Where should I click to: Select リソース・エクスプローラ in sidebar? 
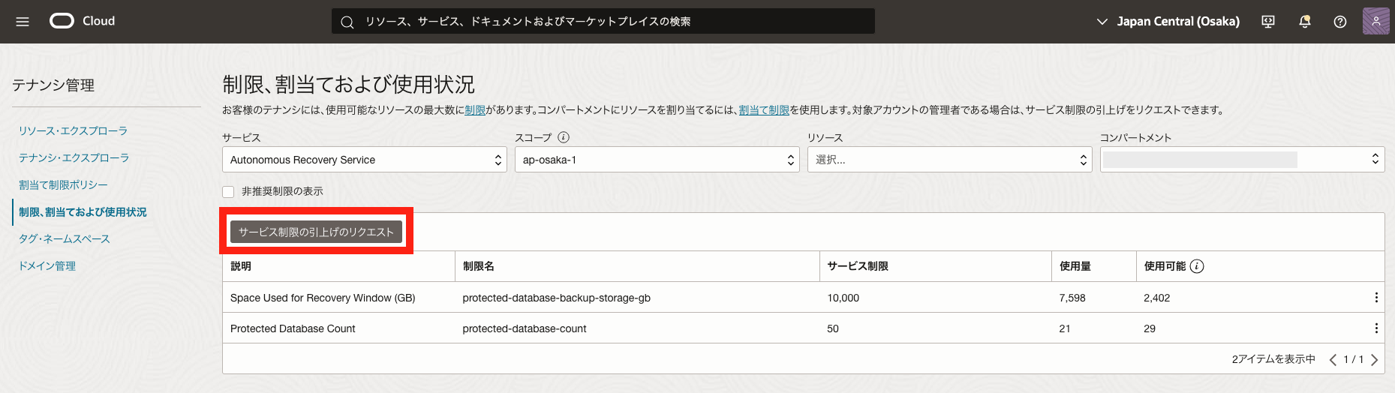click(x=73, y=131)
